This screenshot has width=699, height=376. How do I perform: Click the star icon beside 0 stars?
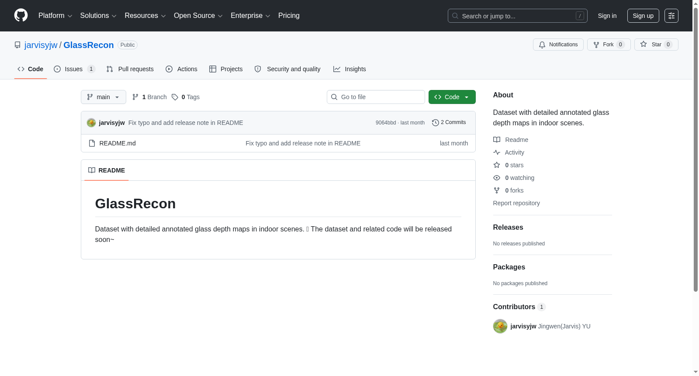(497, 165)
